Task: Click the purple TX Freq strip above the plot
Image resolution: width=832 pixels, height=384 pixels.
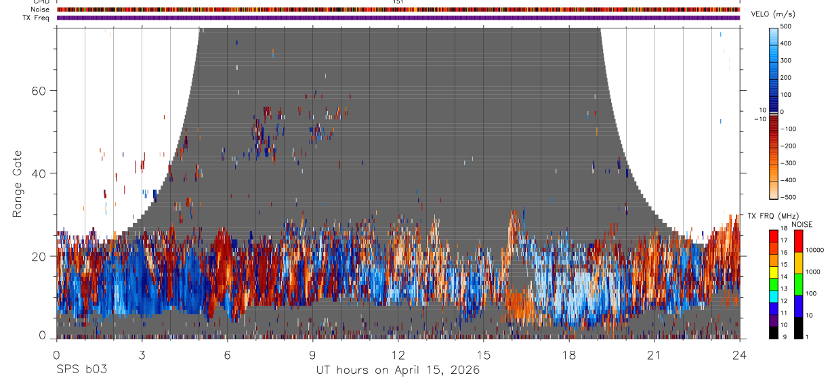Action: 398,18
